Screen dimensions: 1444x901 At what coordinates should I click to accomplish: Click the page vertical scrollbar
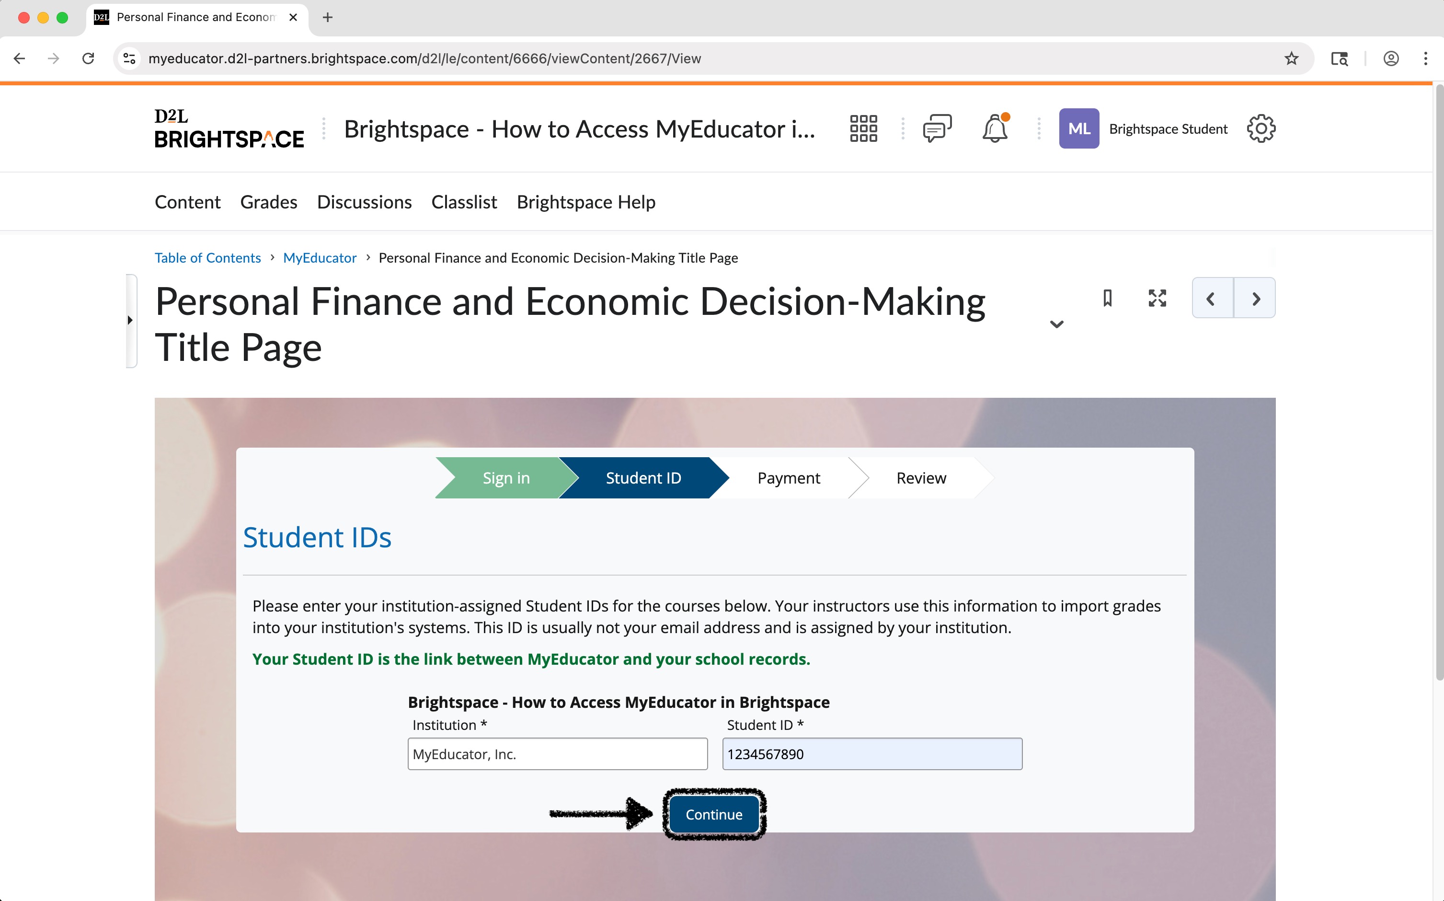[x=1439, y=381]
